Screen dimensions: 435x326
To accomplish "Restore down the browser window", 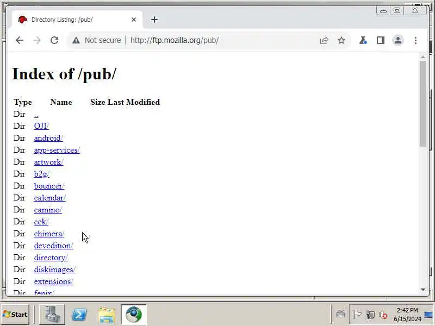I will (397, 10).
